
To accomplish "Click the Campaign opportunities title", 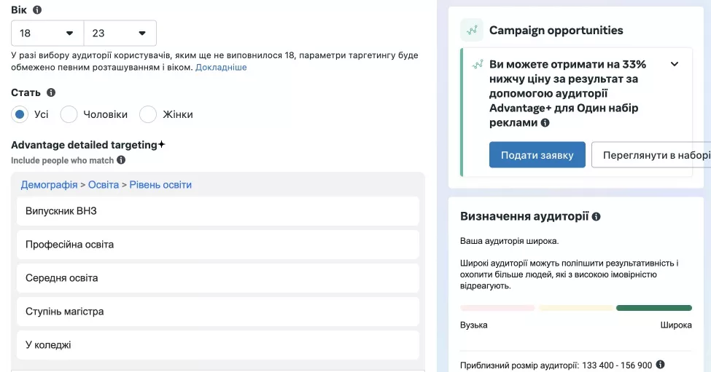I will pyautogui.click(x=556, y=31).
